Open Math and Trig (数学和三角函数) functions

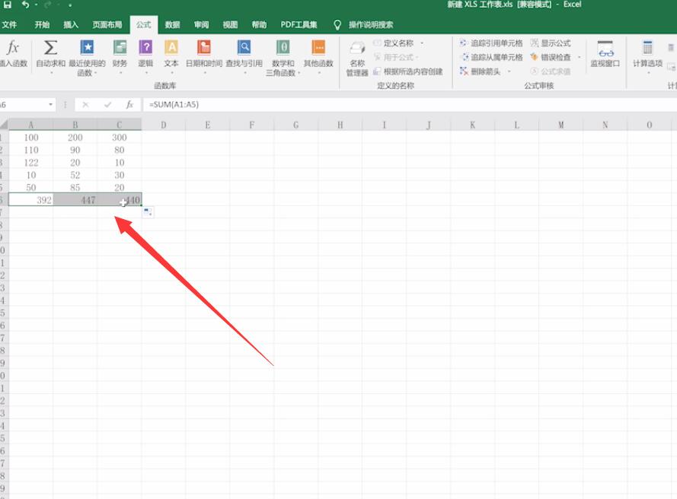tap(283, 47)
